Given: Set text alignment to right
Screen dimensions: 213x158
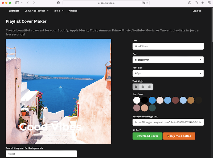Looking at the screenshot, I should [x=149, y=87].
